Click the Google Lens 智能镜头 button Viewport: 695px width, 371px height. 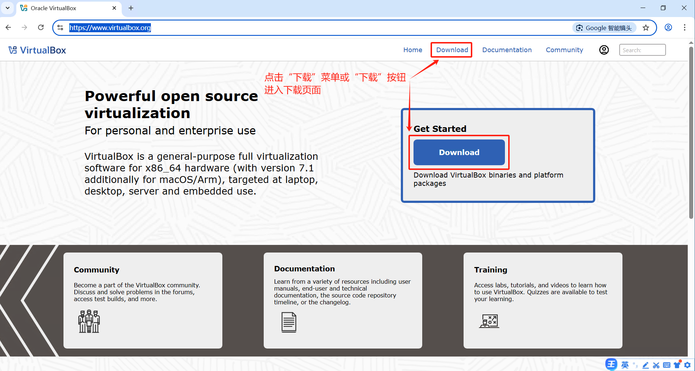tap(604, 28)
